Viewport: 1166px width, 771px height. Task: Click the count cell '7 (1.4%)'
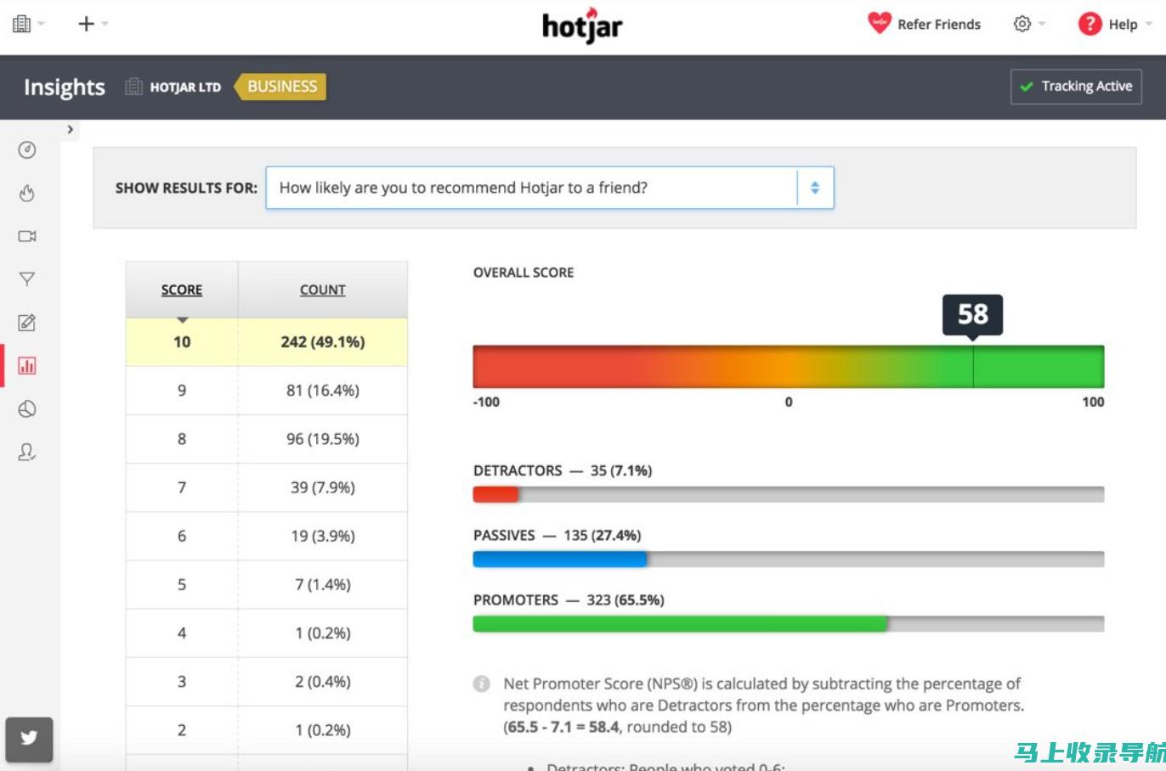pos(323,584)
